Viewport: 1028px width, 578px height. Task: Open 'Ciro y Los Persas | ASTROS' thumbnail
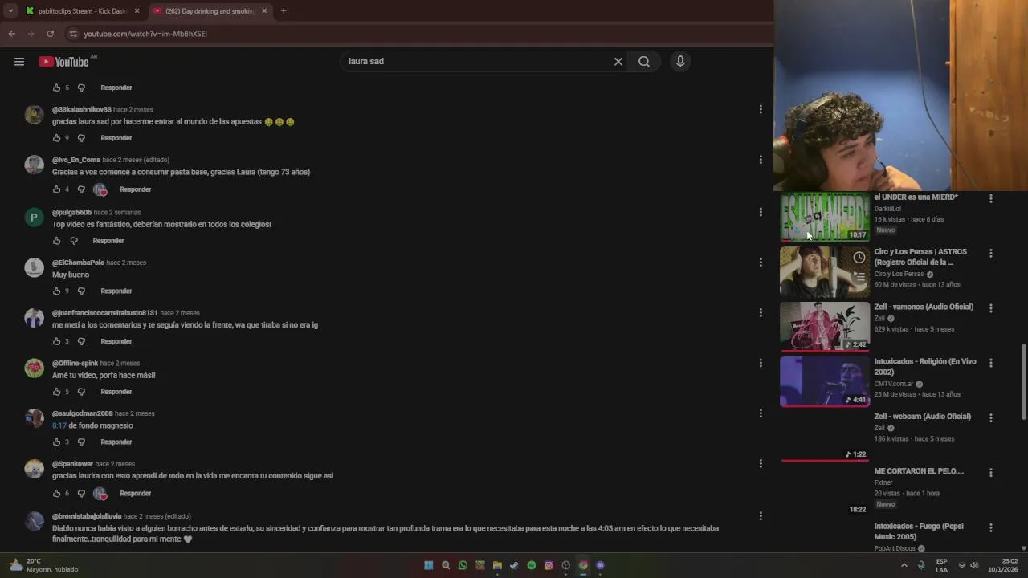click(x=825, y=272)
